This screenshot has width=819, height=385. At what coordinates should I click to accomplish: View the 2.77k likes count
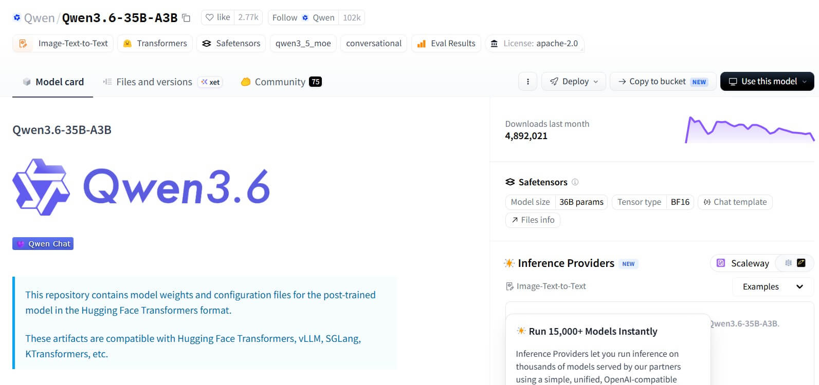tap(248, 17)
